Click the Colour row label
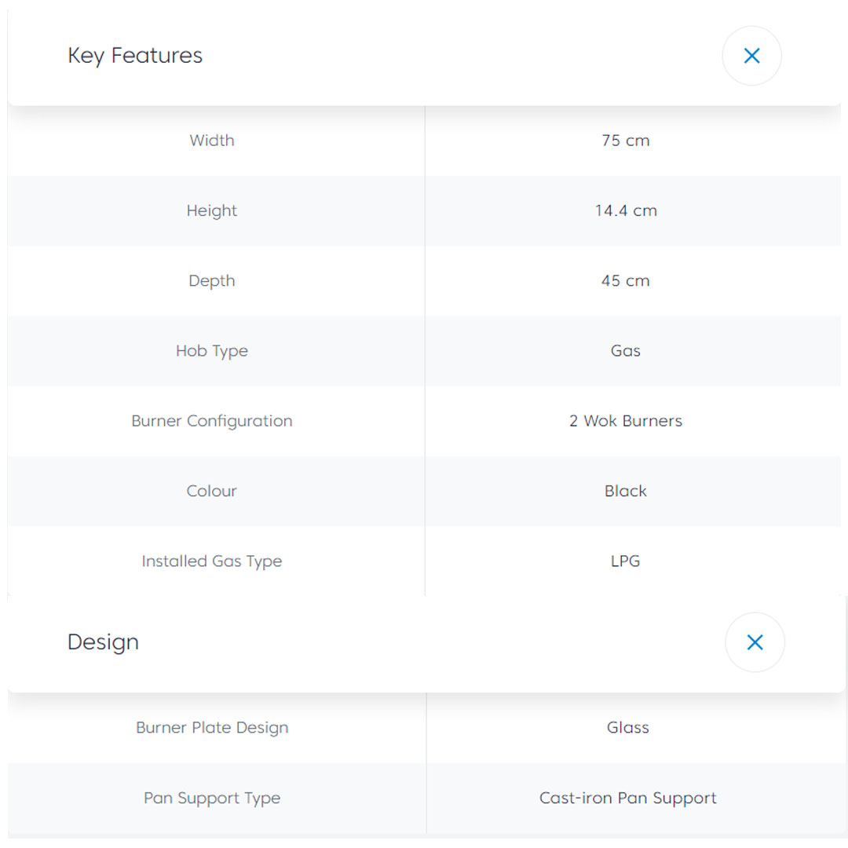 (x=212, y=491)
